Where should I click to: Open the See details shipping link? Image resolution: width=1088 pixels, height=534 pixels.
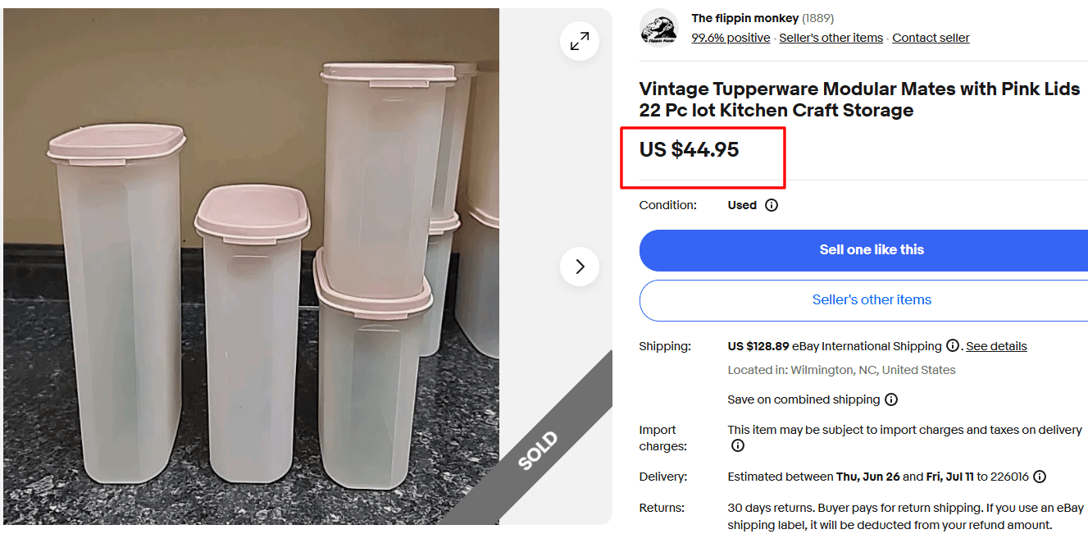tap(996, 345)
